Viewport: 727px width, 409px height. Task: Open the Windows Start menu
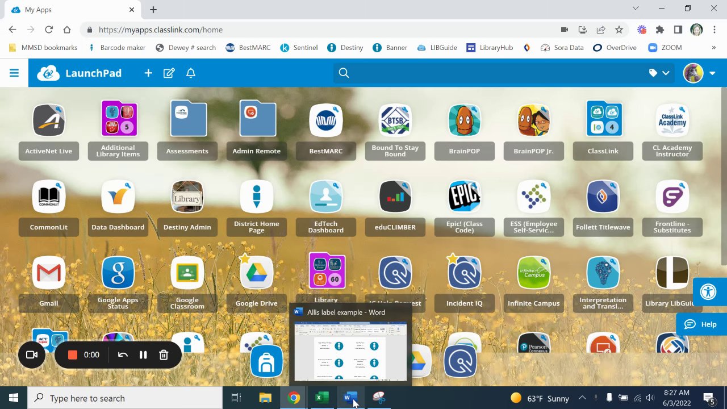point(14,398)
